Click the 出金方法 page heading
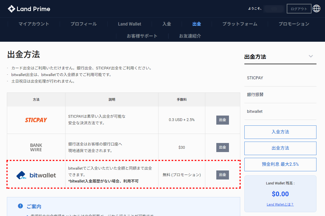Image resolution: width=325 pixels, height=216 pixels. coord(23,55)
